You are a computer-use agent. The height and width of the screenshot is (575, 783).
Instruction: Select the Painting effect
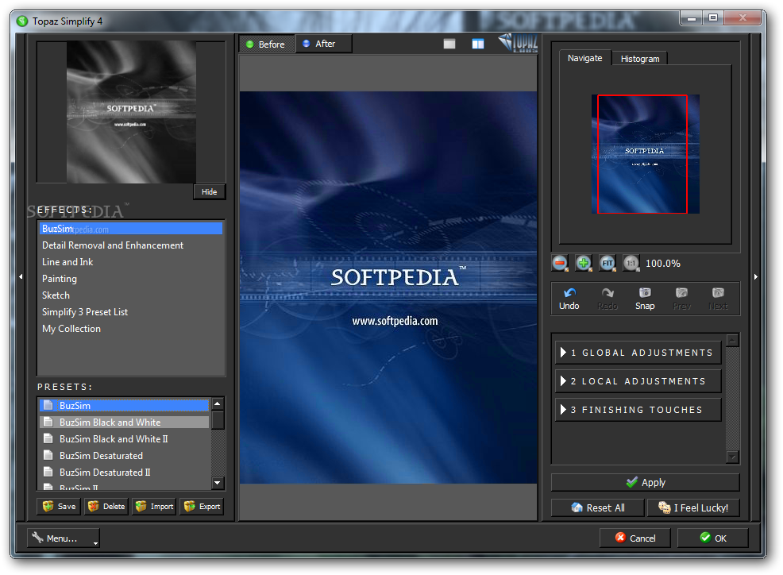[131, 279]
